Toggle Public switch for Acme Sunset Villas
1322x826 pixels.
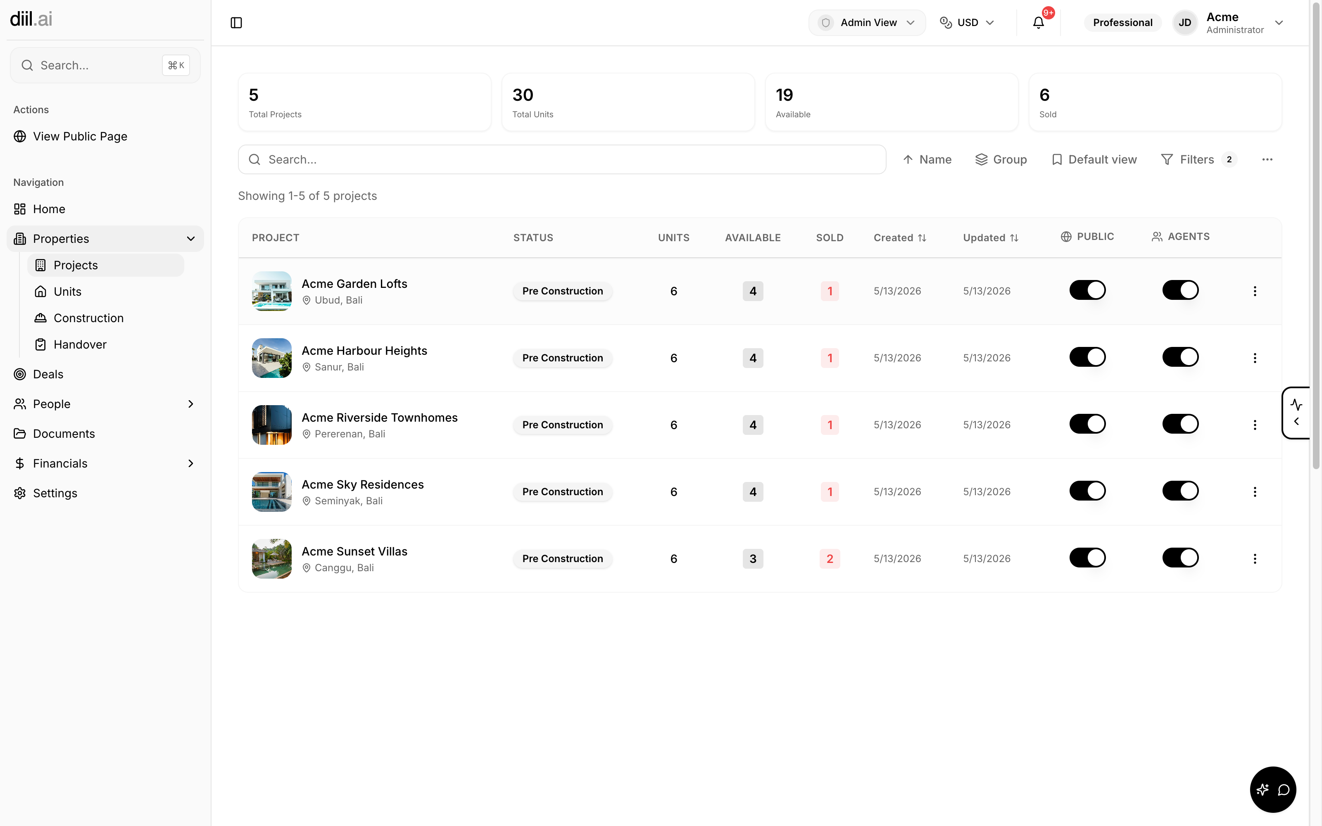click(1087, 557)
